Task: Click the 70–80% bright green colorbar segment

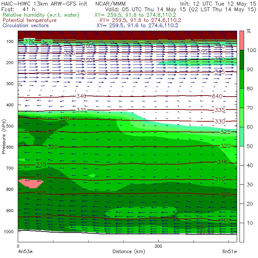Action: tap(242, 98)
